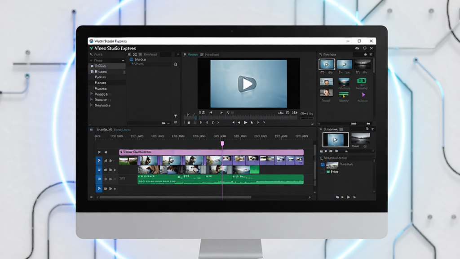Select the first video clip showing a green field
Viewport: 460px width, 259px height.
(x=128, y=161)
